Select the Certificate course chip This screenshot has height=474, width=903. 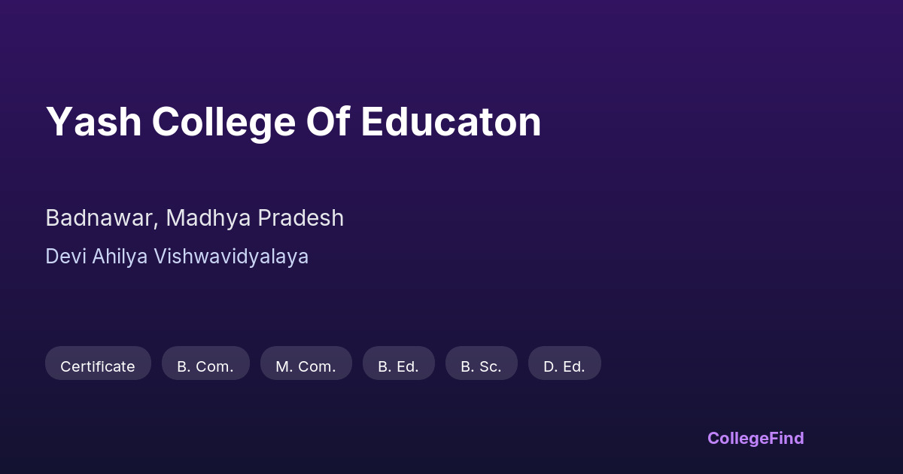click(x=98, y=366)
